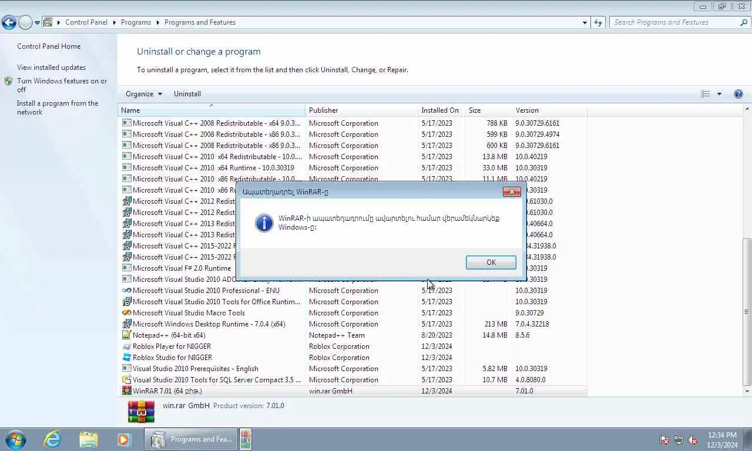This screenshot has width=752, height=451.
Task: Expand the arrow after Programs breadcrumb
Action: [157, 22]
